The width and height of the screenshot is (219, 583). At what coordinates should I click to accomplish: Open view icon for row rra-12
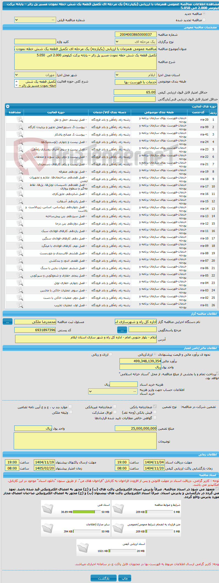pos(20,223)
